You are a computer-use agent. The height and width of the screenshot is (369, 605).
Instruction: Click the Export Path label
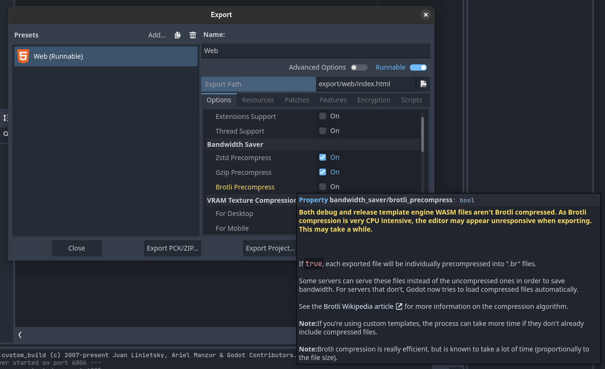coord(223,84)
